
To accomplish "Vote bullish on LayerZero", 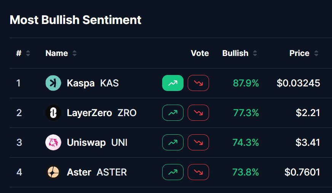I will coord(173,113).
